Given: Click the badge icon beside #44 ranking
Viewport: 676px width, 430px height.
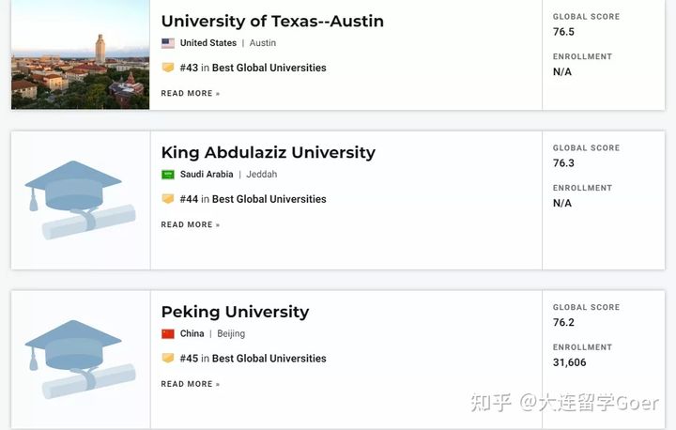Looking at the screenshot, I should pos(168,199).
